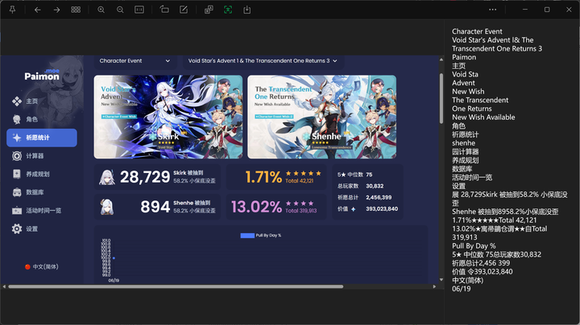Click OCR text line '活动时间一览'

tap(472, 177)
